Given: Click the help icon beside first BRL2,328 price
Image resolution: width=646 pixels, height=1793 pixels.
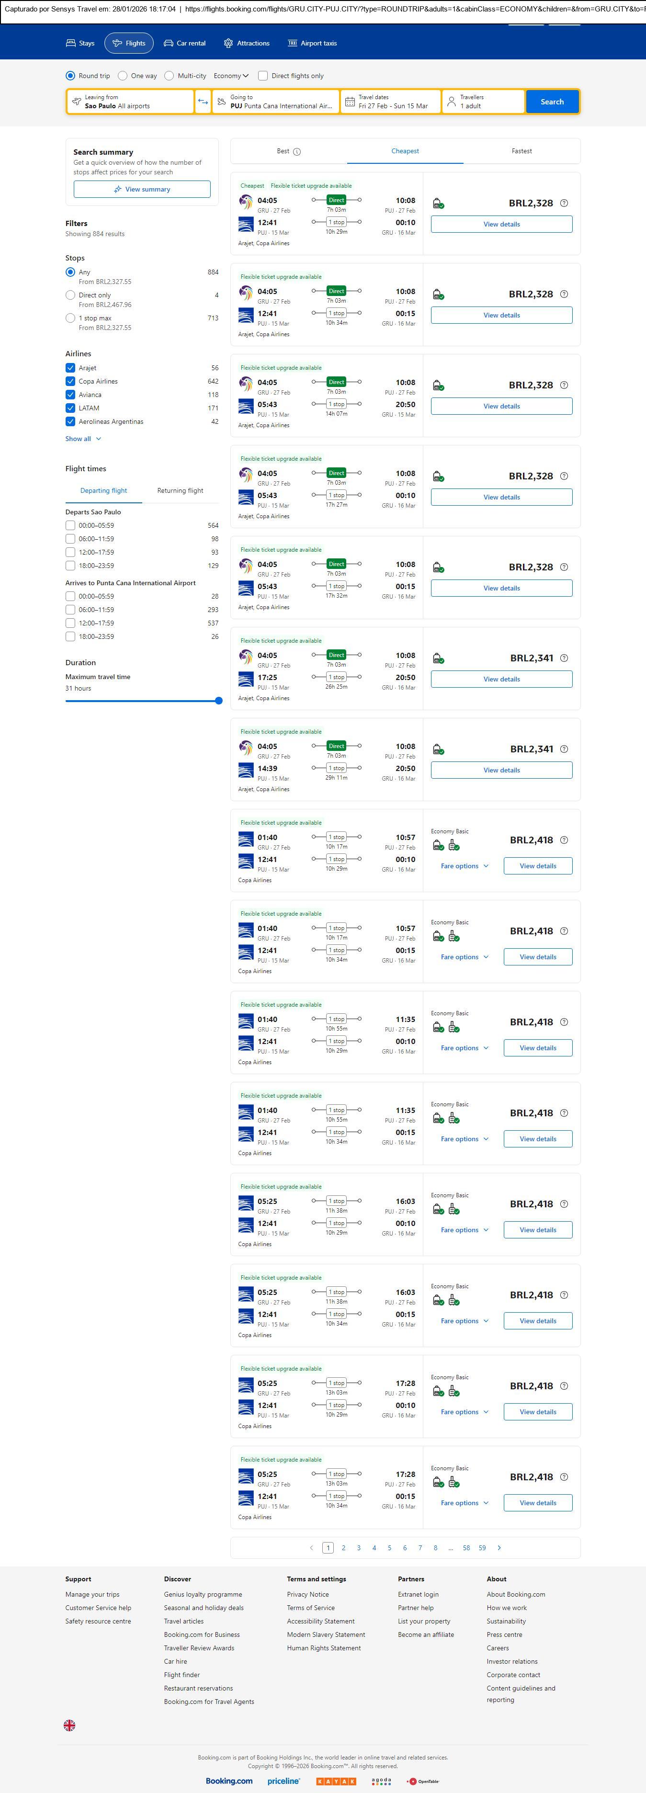Looking at the screenshot, I should 564,203.
